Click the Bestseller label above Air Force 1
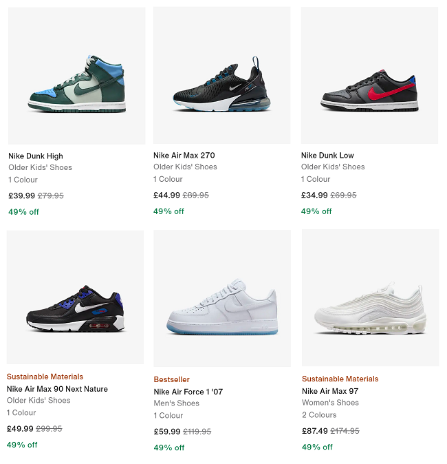Viewport: 447px width, 464px height. click(x=171, y=379)
